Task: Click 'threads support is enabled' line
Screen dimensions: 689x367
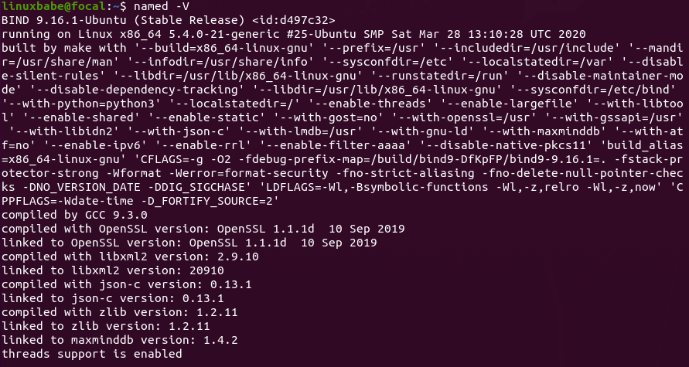Action: coord(92,354)
